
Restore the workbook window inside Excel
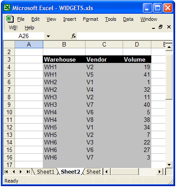pyautogui.click(x=161, y=27)
